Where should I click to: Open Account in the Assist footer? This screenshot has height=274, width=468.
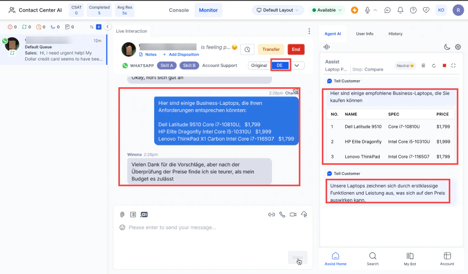447,259
